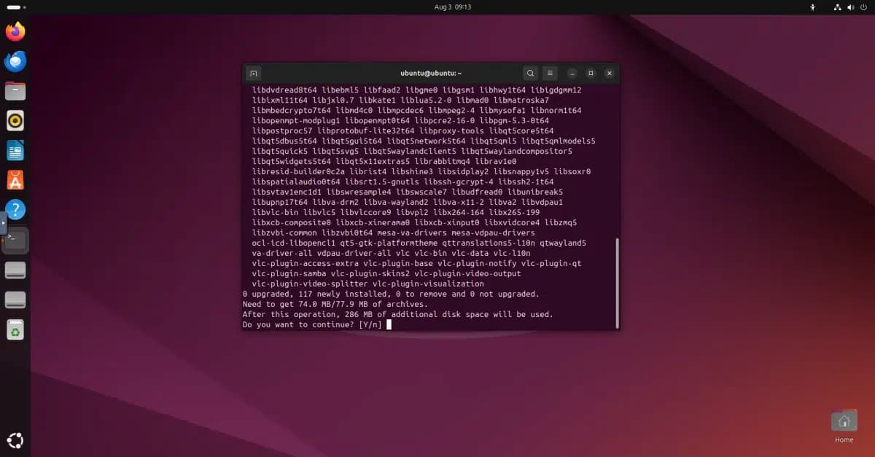Viewport: 875px width, 457px height.
Task: Click the text 'libmatroska7'
Action: click(x=521, y=100)
